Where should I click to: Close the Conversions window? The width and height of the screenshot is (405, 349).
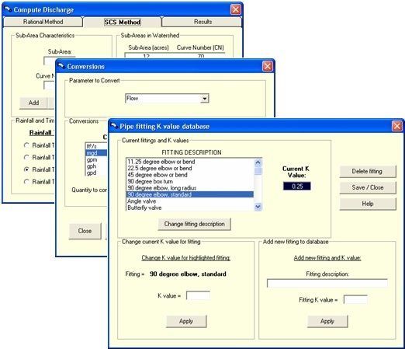tap(268, 67)
